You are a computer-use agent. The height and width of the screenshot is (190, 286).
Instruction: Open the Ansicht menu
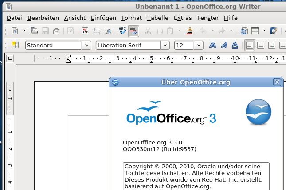coord(75,18)
